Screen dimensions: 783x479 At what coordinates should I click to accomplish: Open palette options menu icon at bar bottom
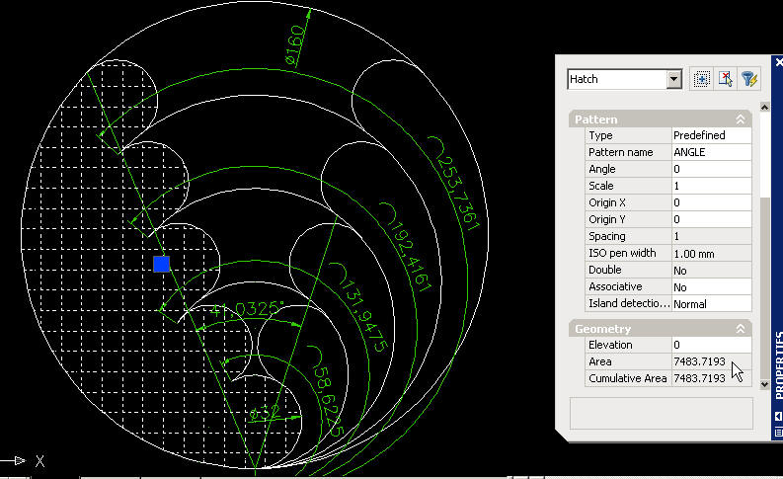click(778, 432)
